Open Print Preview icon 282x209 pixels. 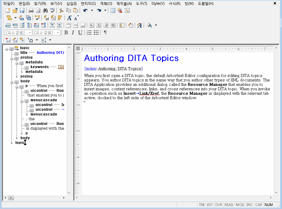(x=38, y=10)
